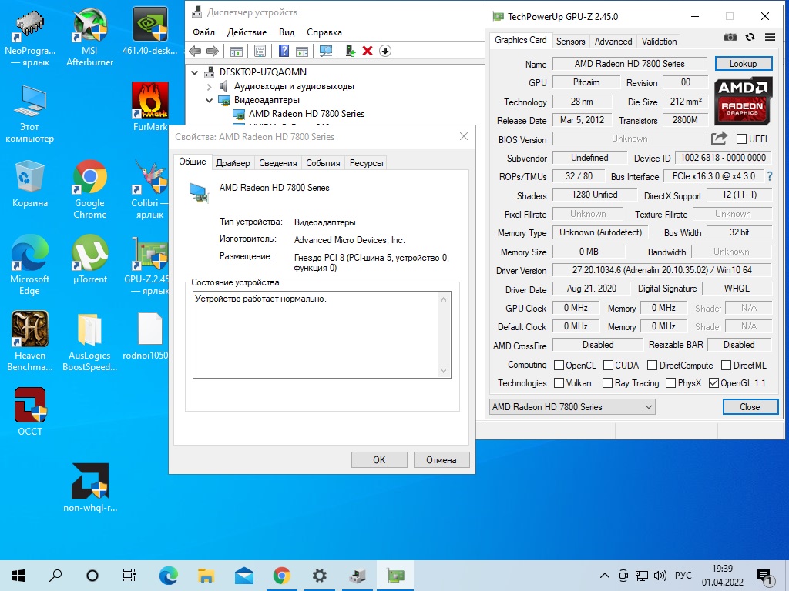Select the AusLogics BoostSpeed folder icon
Screen dimensions: 789x591
click(x=89, y=341)
